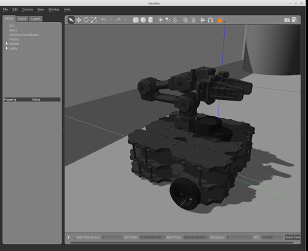Activate the translate mode tool
This screenshot has width=308, height=251.
click(x=79, y=20)
